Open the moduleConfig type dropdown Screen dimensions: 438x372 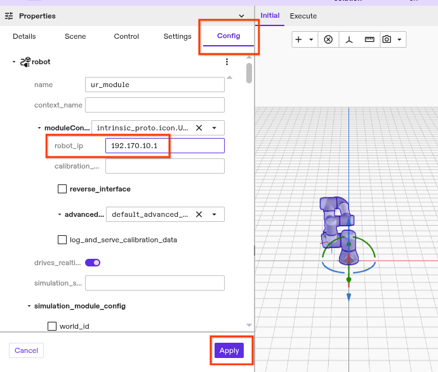click(x=215, y=128)
